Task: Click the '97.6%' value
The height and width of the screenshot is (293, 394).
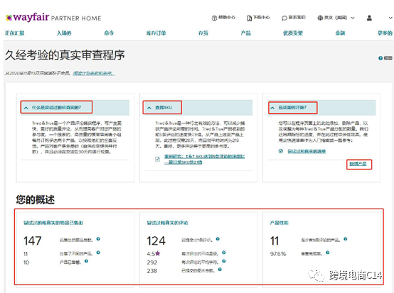Action: point(278,254)
